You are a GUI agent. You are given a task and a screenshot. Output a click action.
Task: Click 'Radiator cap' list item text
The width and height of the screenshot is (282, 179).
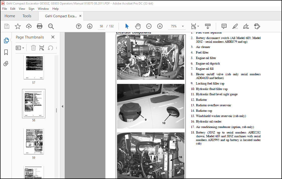coord(204,111)
